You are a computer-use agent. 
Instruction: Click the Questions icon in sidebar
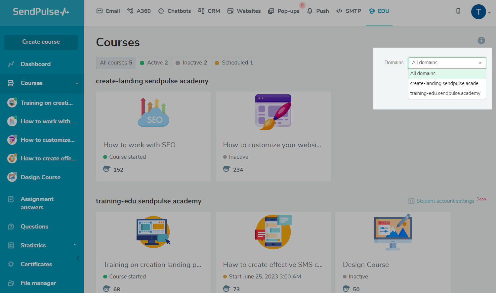click(x=11, y=227)
